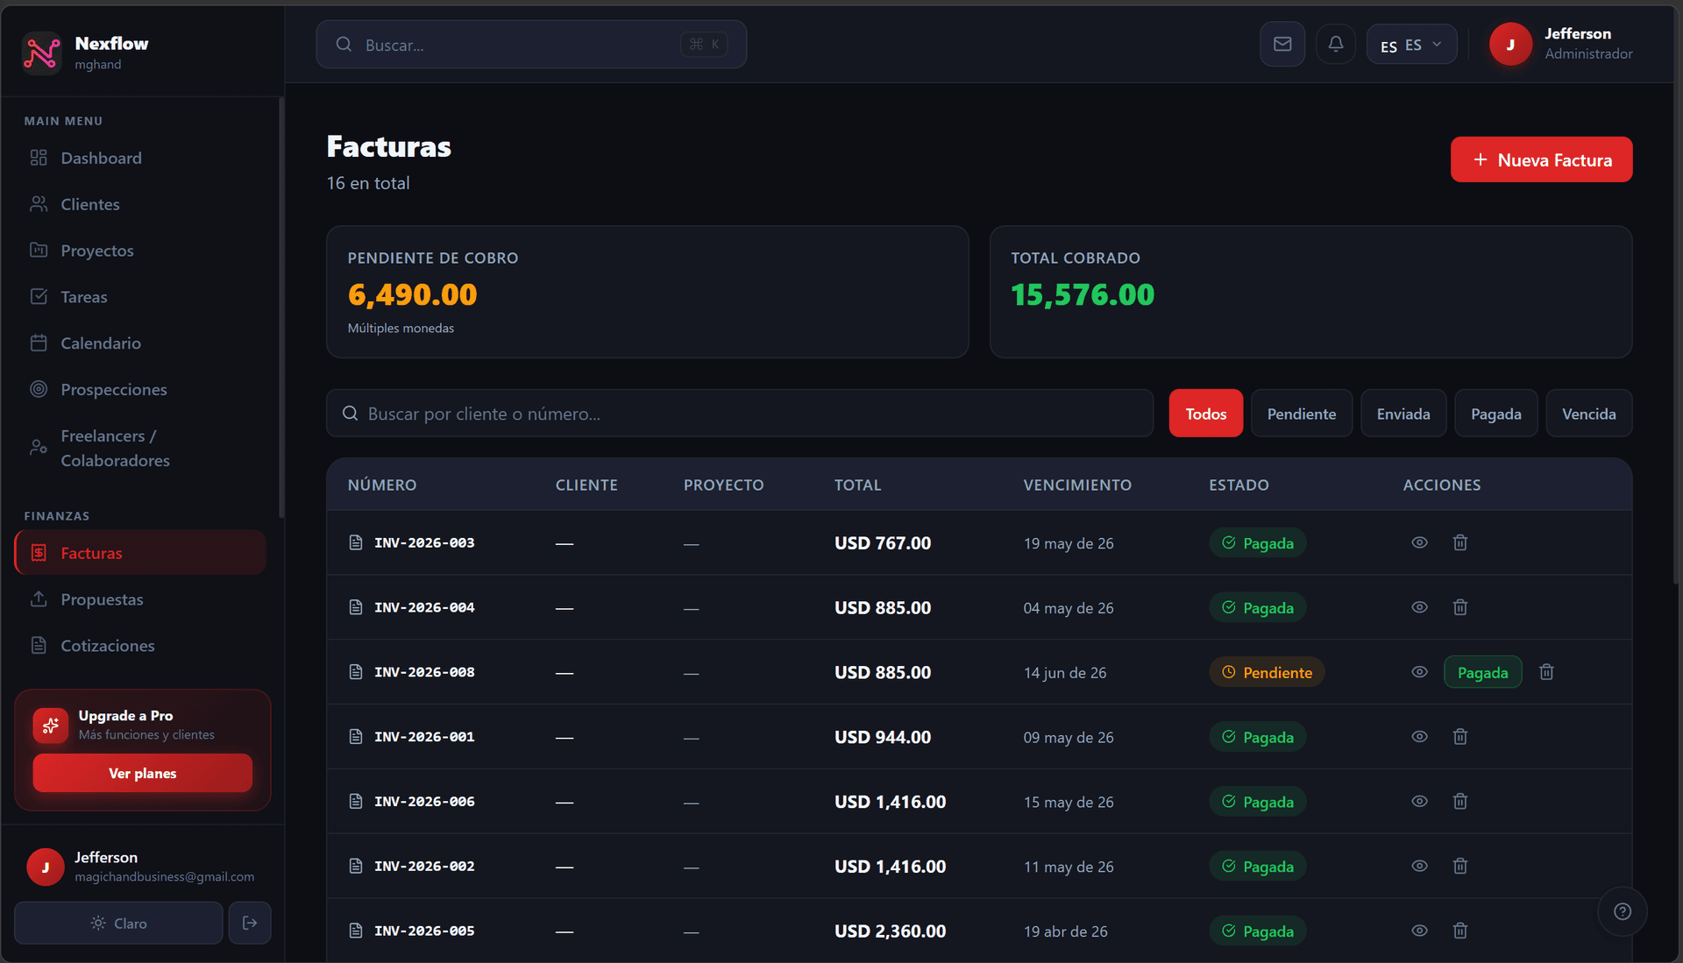
Task: Click the Jefferson avatar in top bar
Action: (x=1510, y=44)
